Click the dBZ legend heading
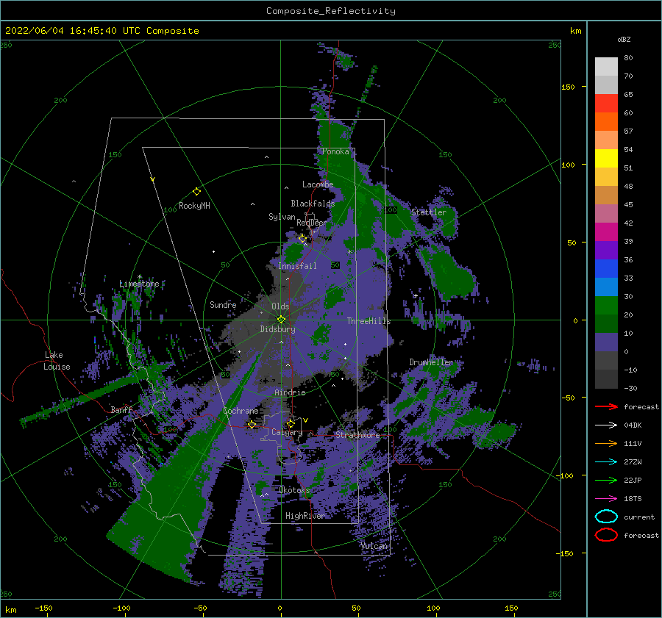 pos(624,39)
